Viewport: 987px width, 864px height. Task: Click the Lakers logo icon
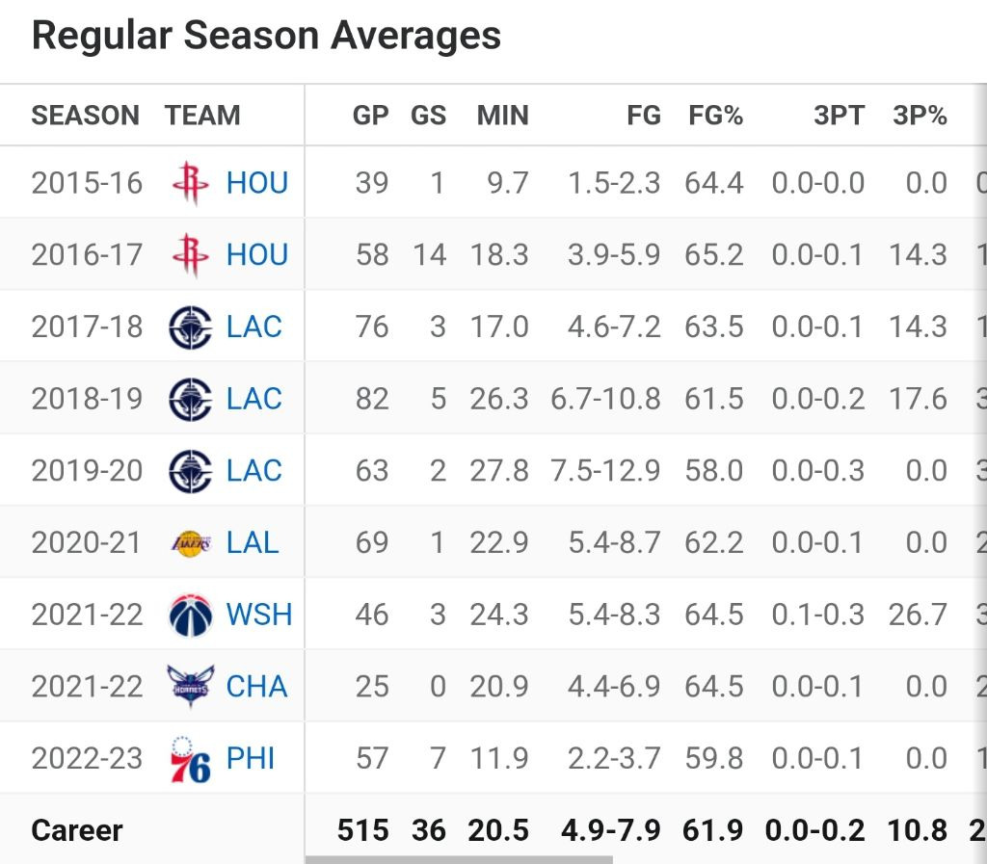[191, 542]
